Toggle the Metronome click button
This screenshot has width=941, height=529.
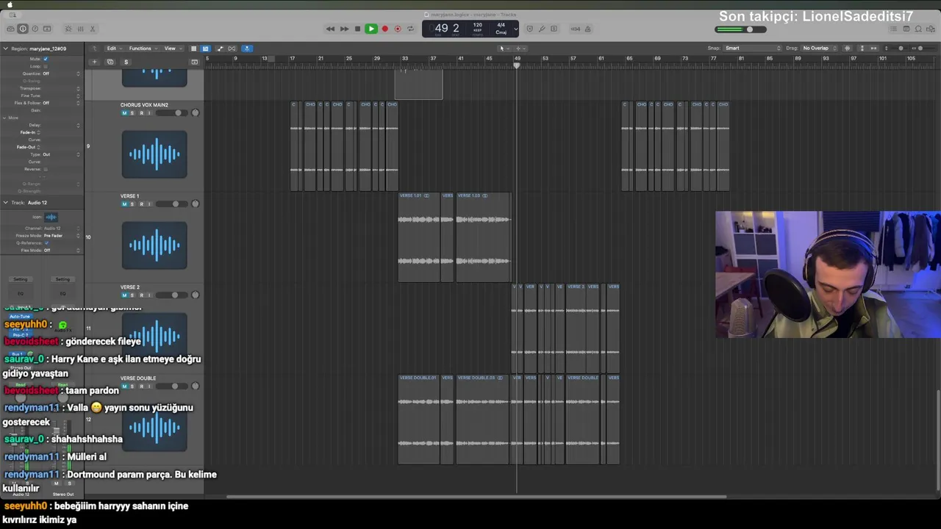tap(588, 29)
